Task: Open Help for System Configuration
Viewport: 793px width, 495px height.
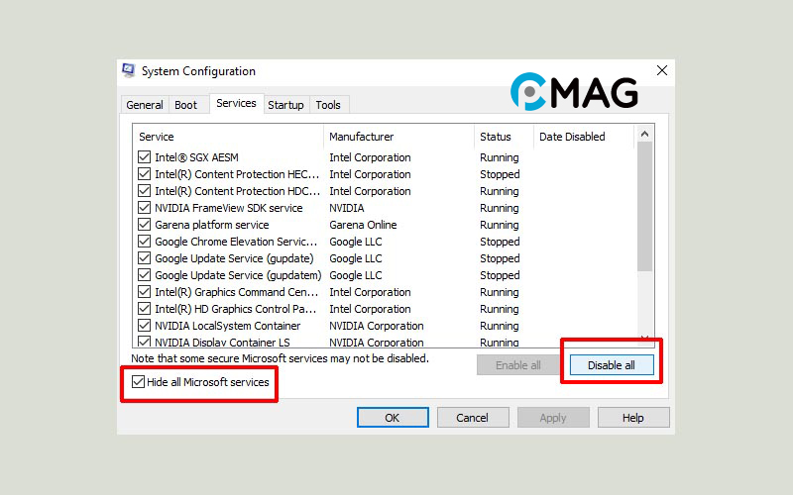Action: point(633,418)
